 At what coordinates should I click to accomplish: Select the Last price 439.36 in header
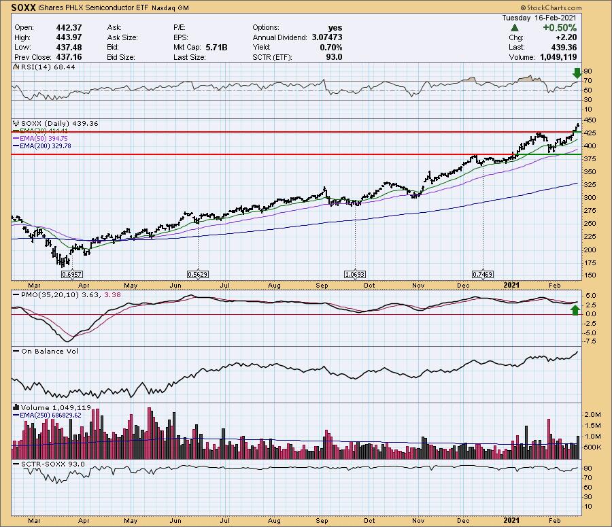[564, 47]
